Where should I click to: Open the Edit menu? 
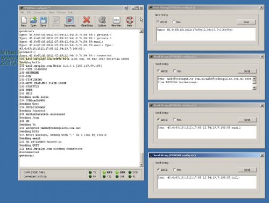coord(29,12)
